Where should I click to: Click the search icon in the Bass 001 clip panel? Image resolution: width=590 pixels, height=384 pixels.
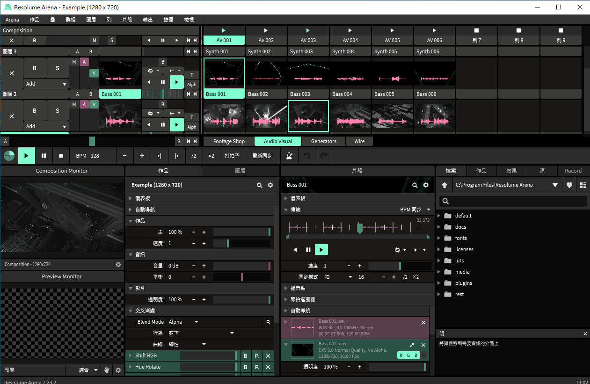pyautogui.click(x=415, y=185)
